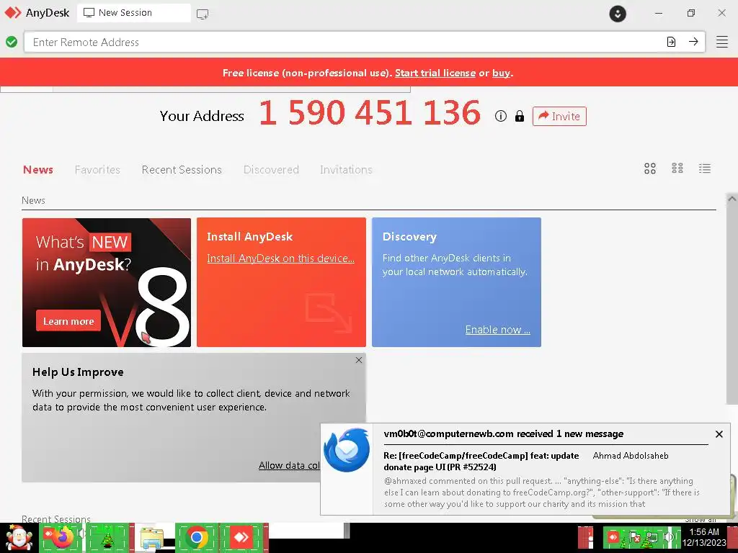Click Install AnyDesk on this device link
Viewport: 738px width, 553px height.
tap(280, 258)
